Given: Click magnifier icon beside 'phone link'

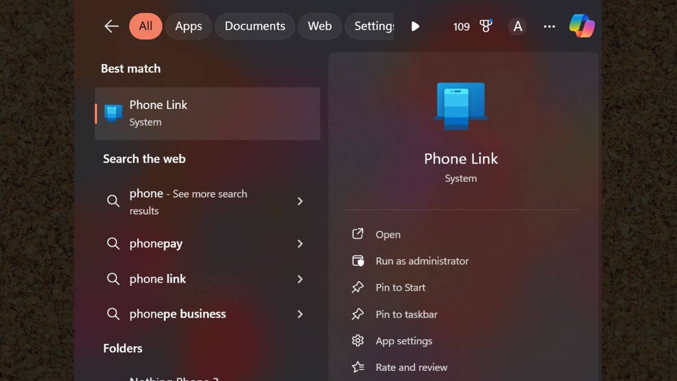Looking at the screenshot, I should click(113, 279).
